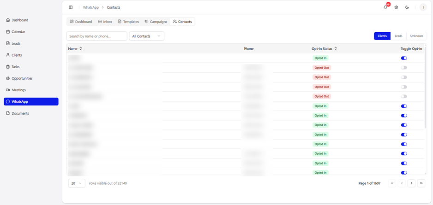The image size is (433, 205).
Task: Go to the next page of contacts
Action: click(x=411, y=183)
